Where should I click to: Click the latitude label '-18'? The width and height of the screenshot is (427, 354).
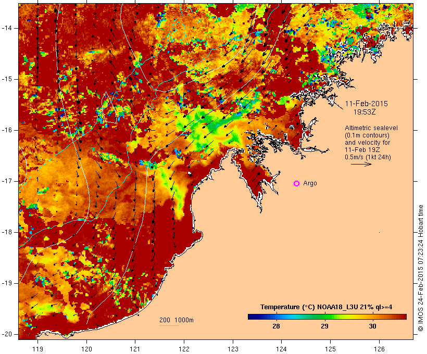[x=6, y=232]
